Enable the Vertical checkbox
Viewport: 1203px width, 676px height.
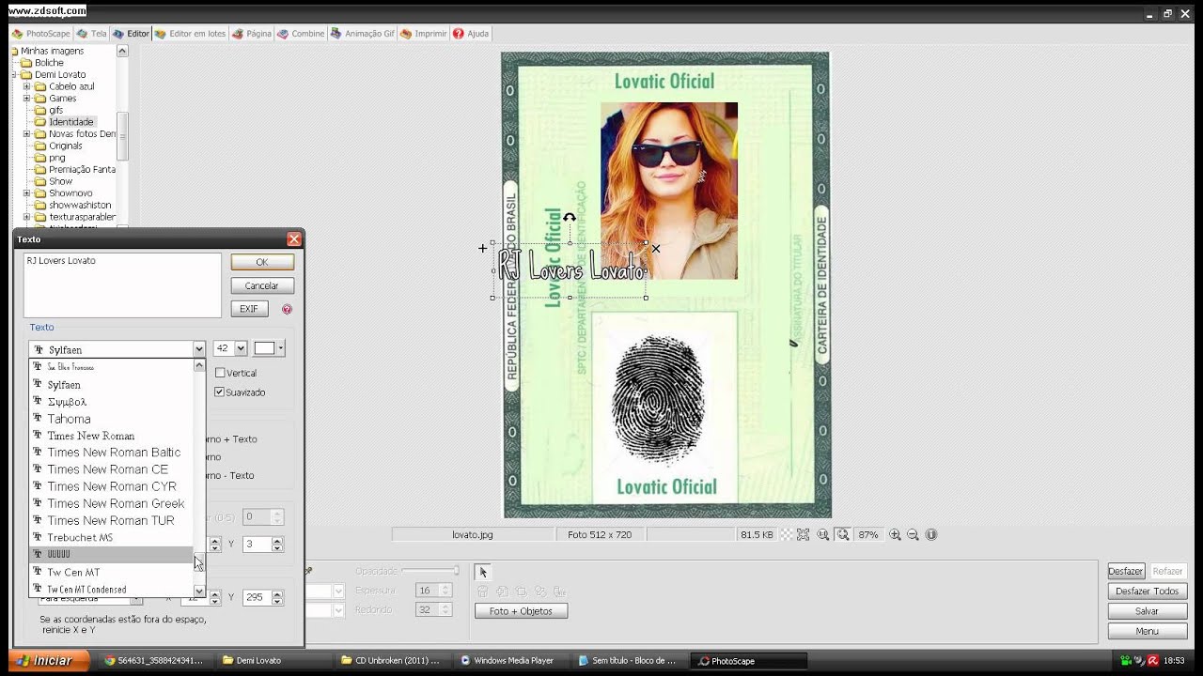[x=220, y=373]
